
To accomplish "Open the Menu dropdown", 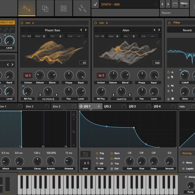I will point(184,4).
